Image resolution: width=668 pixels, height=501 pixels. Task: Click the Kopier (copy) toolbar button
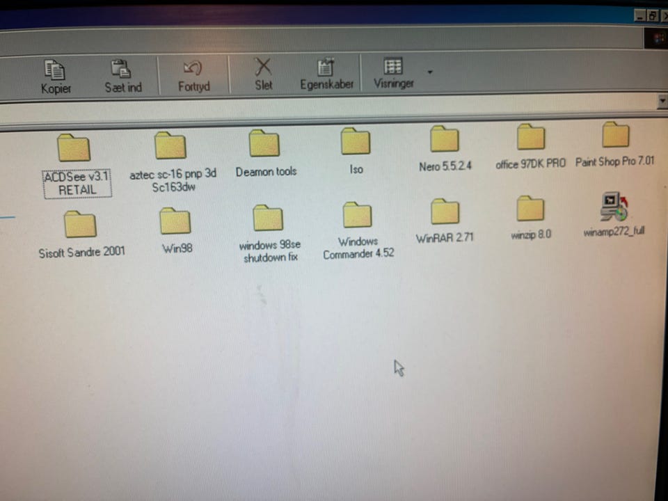click(56, 77)
